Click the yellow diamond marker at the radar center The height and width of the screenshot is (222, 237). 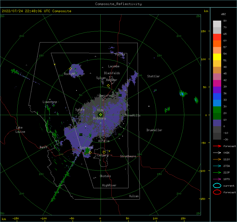pos(101,115)
